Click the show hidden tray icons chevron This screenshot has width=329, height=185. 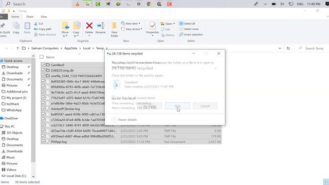pos(265,4)
